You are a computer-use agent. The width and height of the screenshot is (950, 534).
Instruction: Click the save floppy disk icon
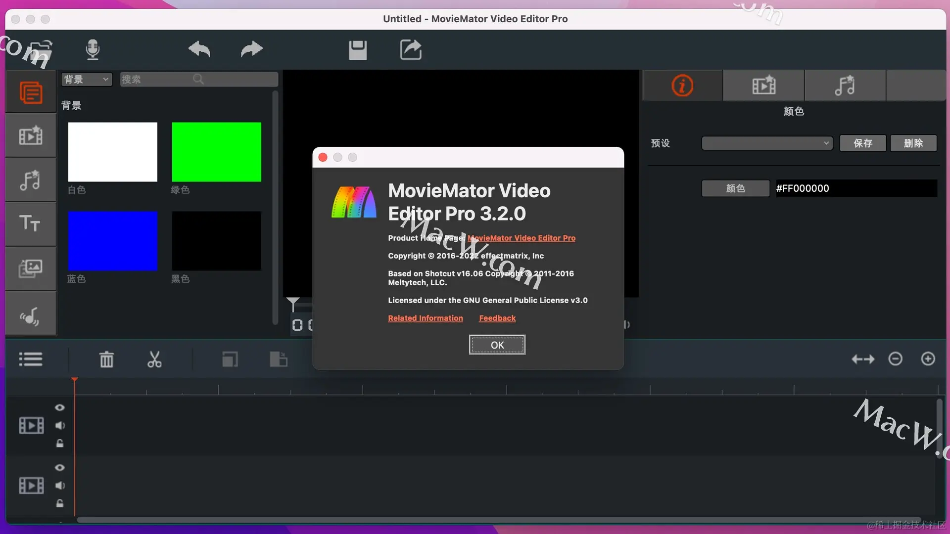[x=357, y=50]
